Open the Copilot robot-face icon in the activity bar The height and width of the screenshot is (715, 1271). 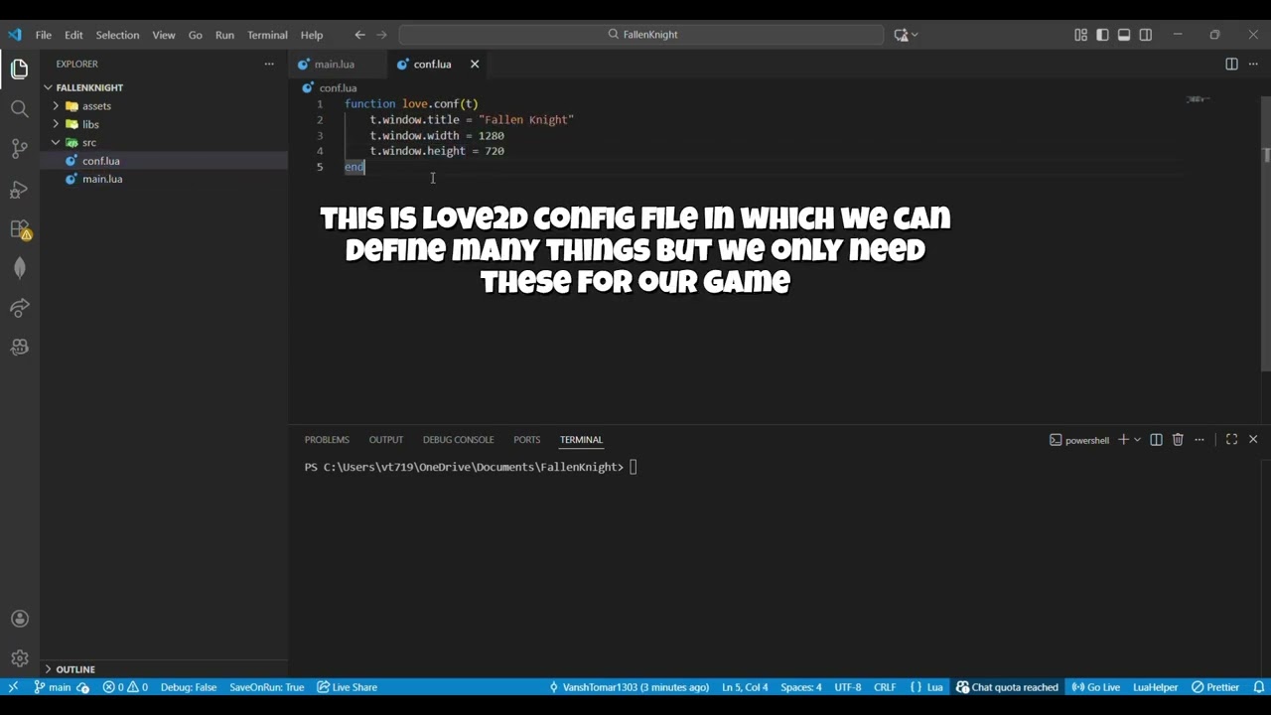pyautogui.click(x=20, y=348)
